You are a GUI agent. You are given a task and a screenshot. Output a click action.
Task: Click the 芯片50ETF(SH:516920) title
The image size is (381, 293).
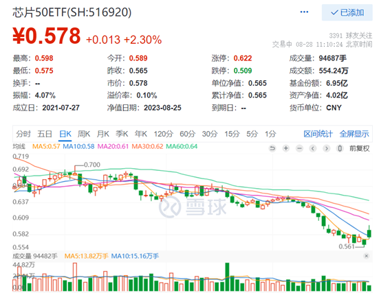72,12
